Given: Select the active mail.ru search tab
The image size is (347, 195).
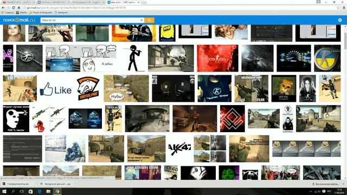Looking at the screenshot, I should tap(124, 2).
